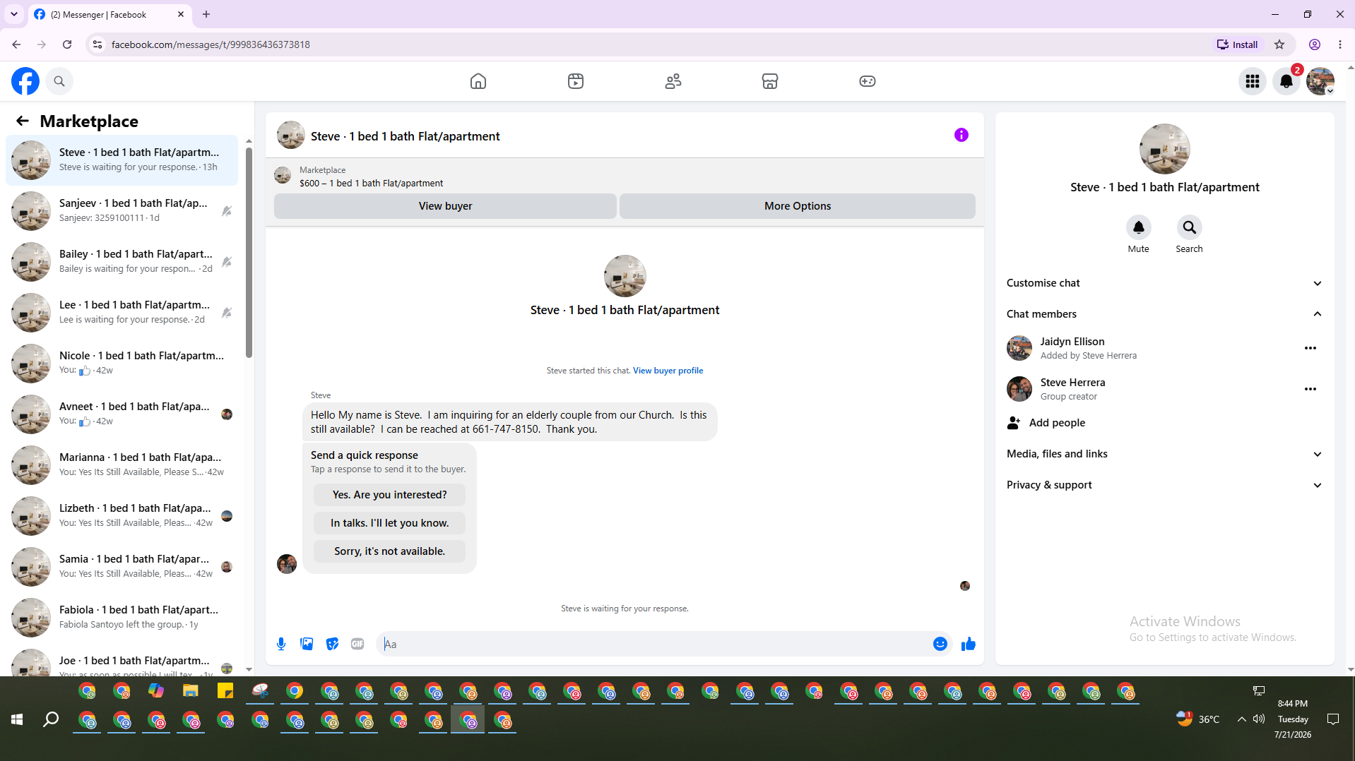Open the Chrome profile icon
Viewport: 1355px width, 761px height.
pos(1315,44)
